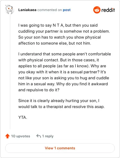Open the "View 1 comments" button
Image resolution: width=120 pixels, height=158 pixels.
click(x=60, y=148)
